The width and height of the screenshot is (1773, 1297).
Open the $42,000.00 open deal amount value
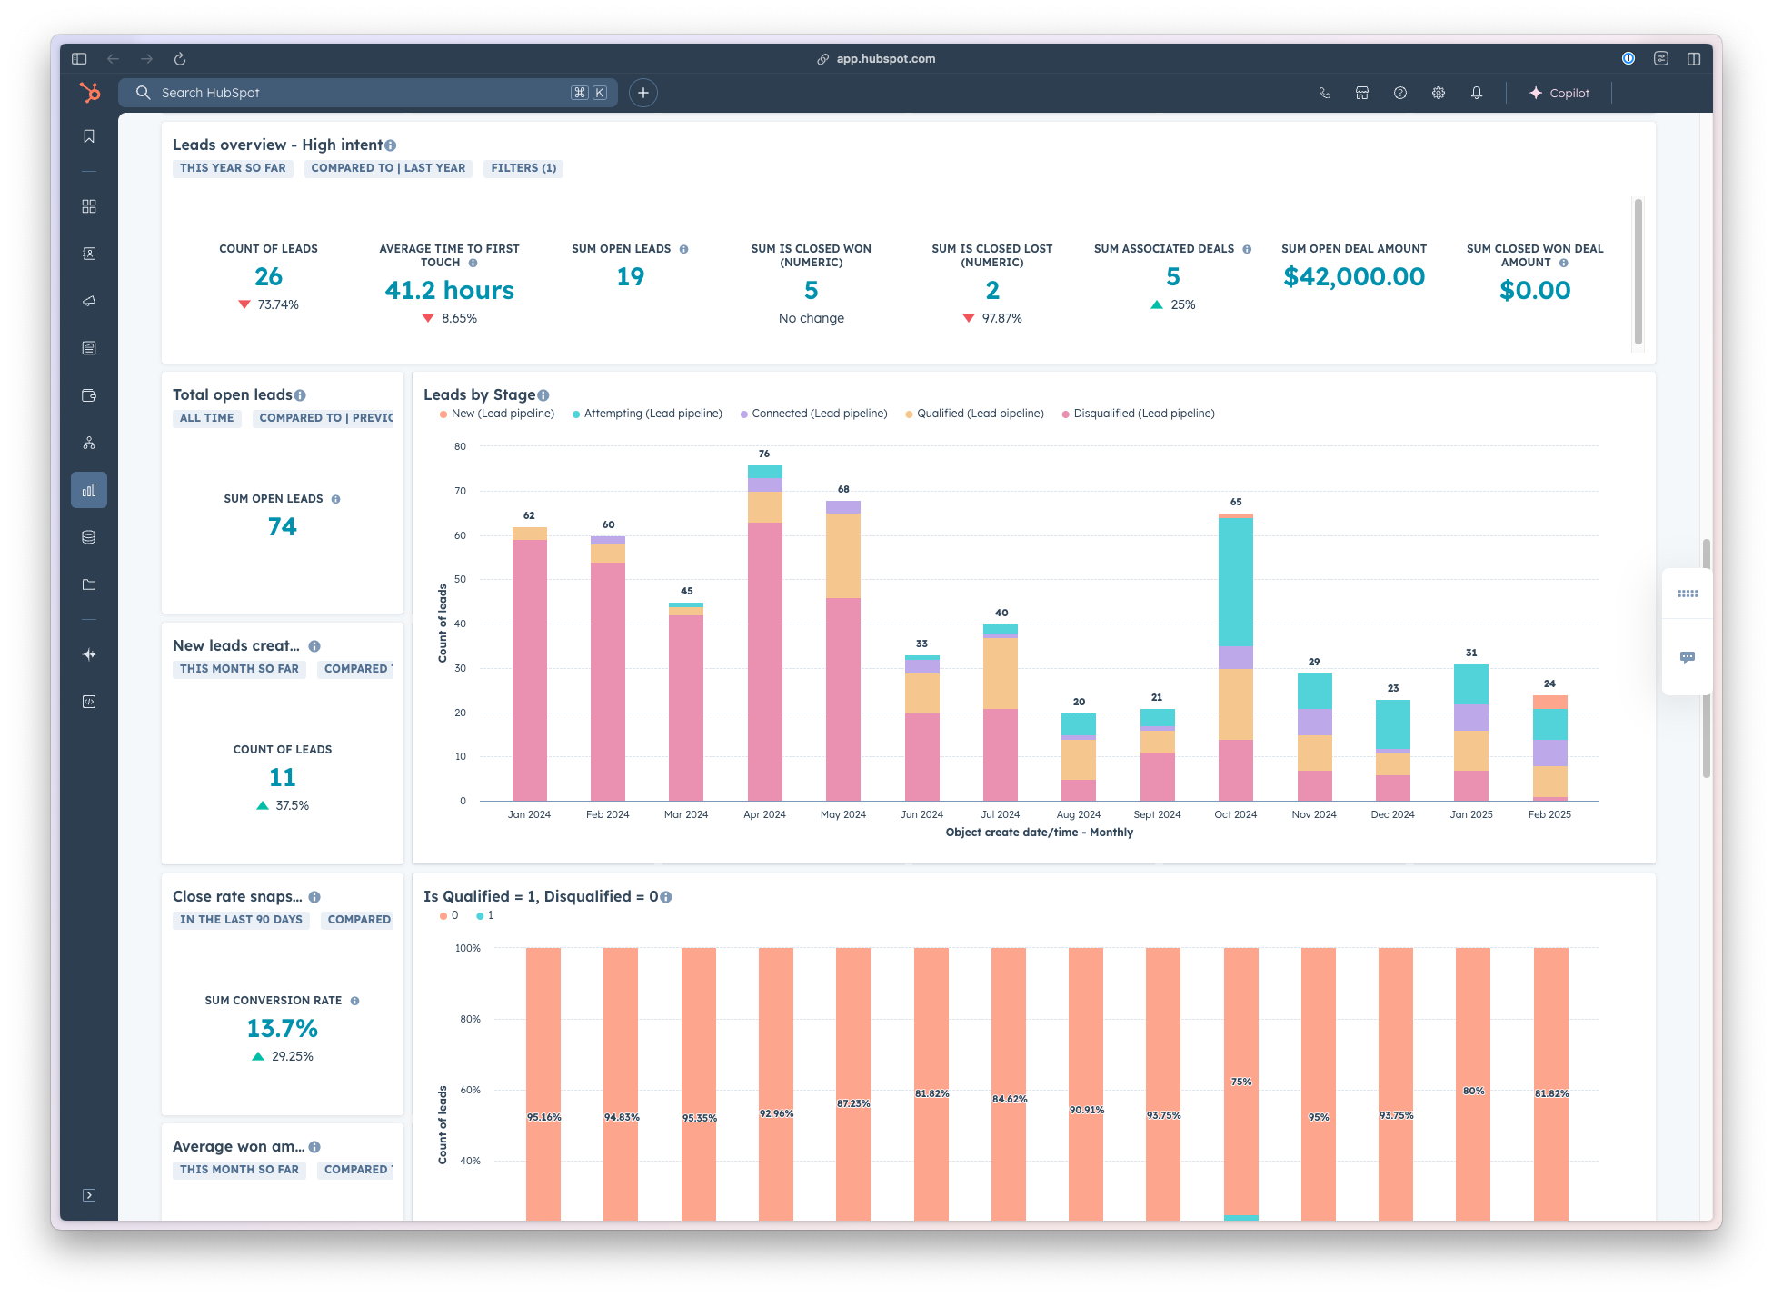[x=1354, y=276]
